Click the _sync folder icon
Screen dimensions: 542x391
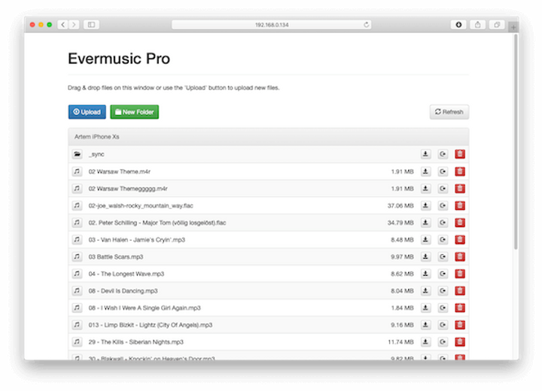[77, 154]
